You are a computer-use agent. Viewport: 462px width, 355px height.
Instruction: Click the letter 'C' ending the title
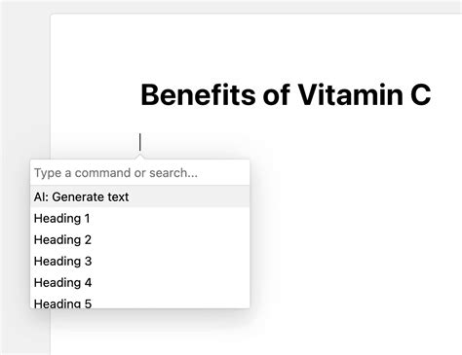[421, 94]
